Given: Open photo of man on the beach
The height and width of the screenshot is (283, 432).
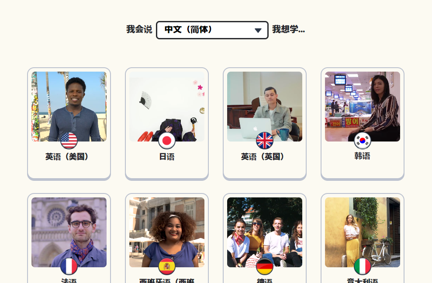Looking at the screenshot, I should pyautogui.click(x=69, y=107).
